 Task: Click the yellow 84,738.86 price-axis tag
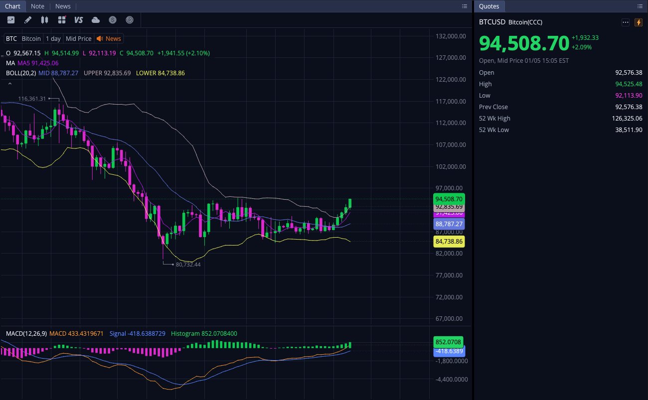[449, 242]
